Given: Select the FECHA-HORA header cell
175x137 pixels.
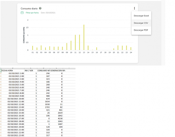Looking at the screenshot, I should (x=13, y=71).
